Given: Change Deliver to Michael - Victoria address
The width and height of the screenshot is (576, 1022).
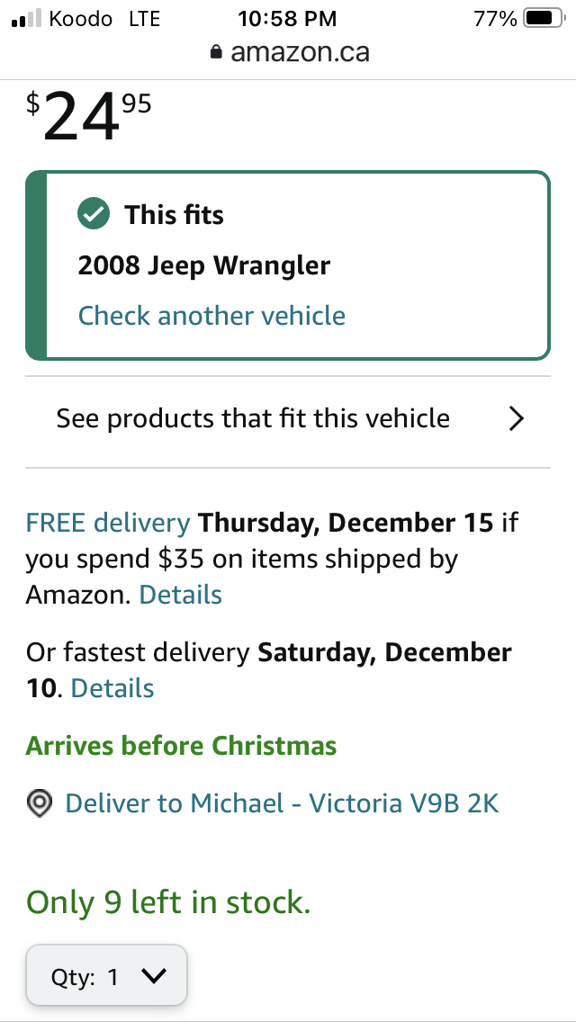Looking at the screenshot, I should tap(282, 803).
